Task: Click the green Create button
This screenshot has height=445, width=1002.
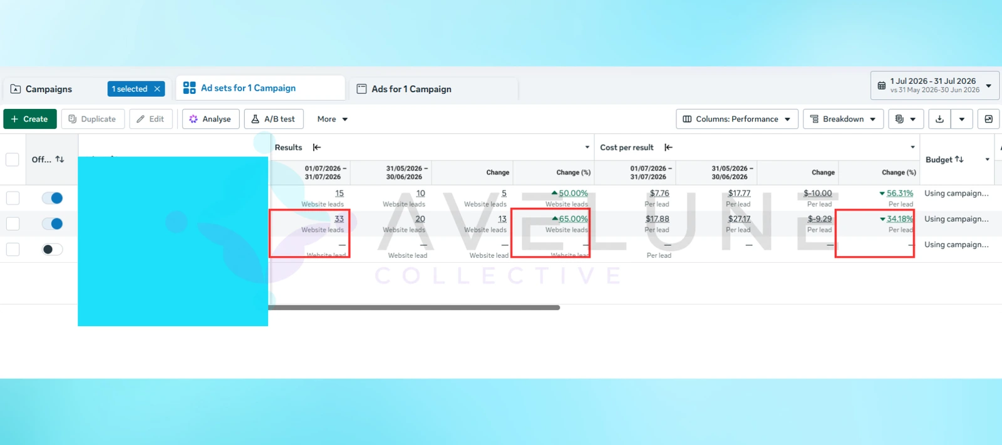Action: [x=30, y=119]
